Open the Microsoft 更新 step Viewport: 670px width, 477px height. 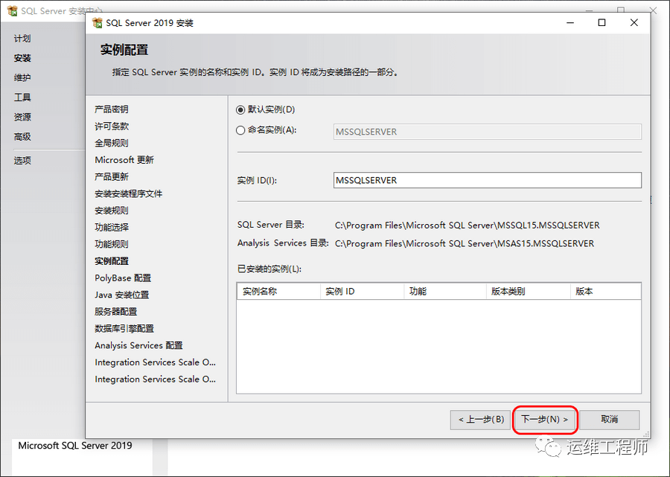point(124,160)
